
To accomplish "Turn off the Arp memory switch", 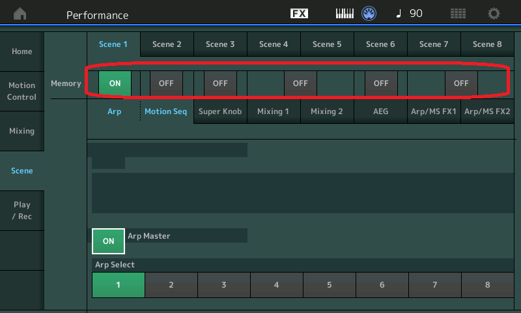I will pyautogui.click(x=115, y=83).
